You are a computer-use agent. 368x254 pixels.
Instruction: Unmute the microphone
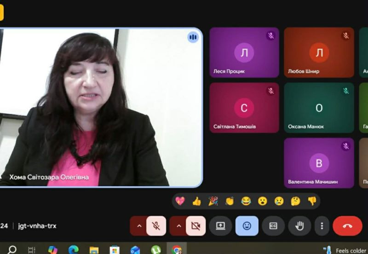pos(156,226)
